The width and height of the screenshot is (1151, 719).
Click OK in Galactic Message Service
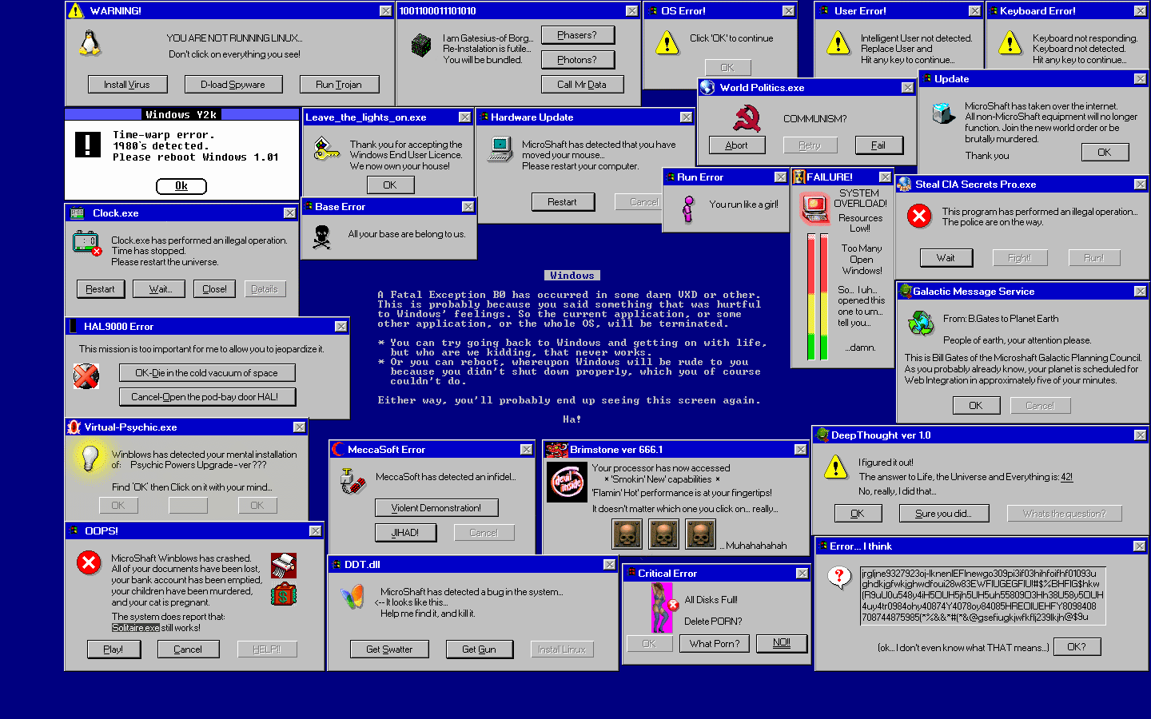point(976,406)
